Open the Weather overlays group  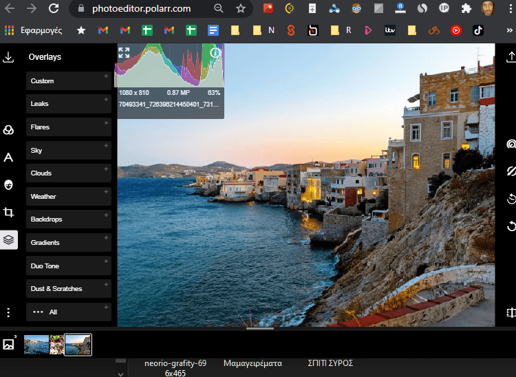pyautogui.click(x=69, y=196)
